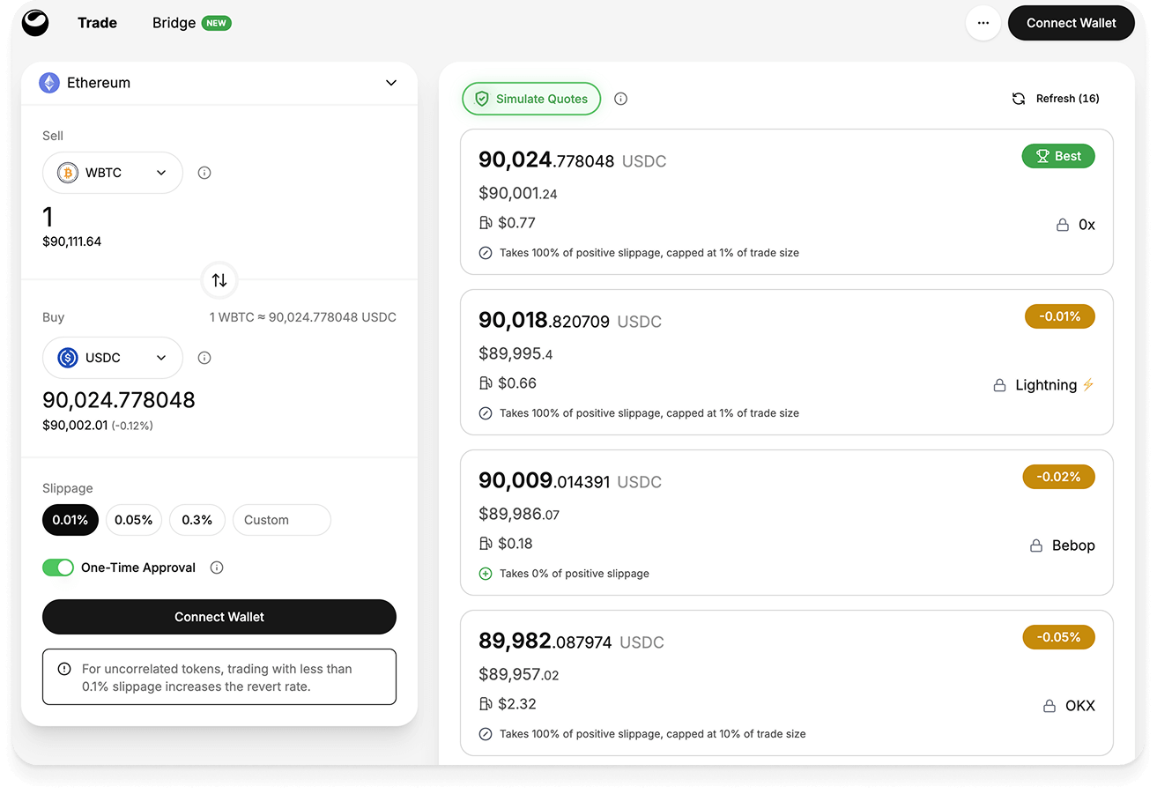Click the OKX provider name
This screenshot has width=1157, height=794.
(1079, 706)
